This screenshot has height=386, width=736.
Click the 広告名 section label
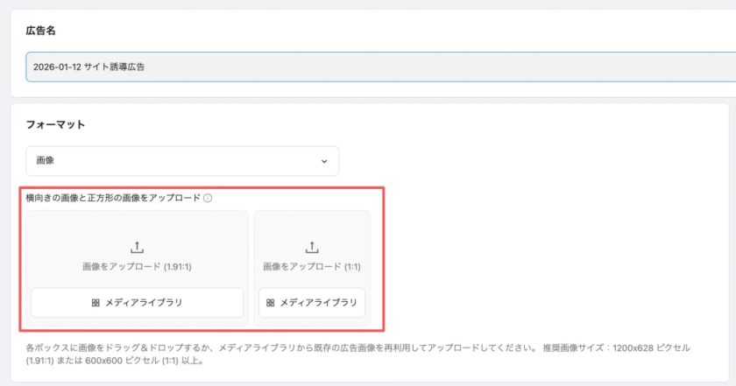41,31
